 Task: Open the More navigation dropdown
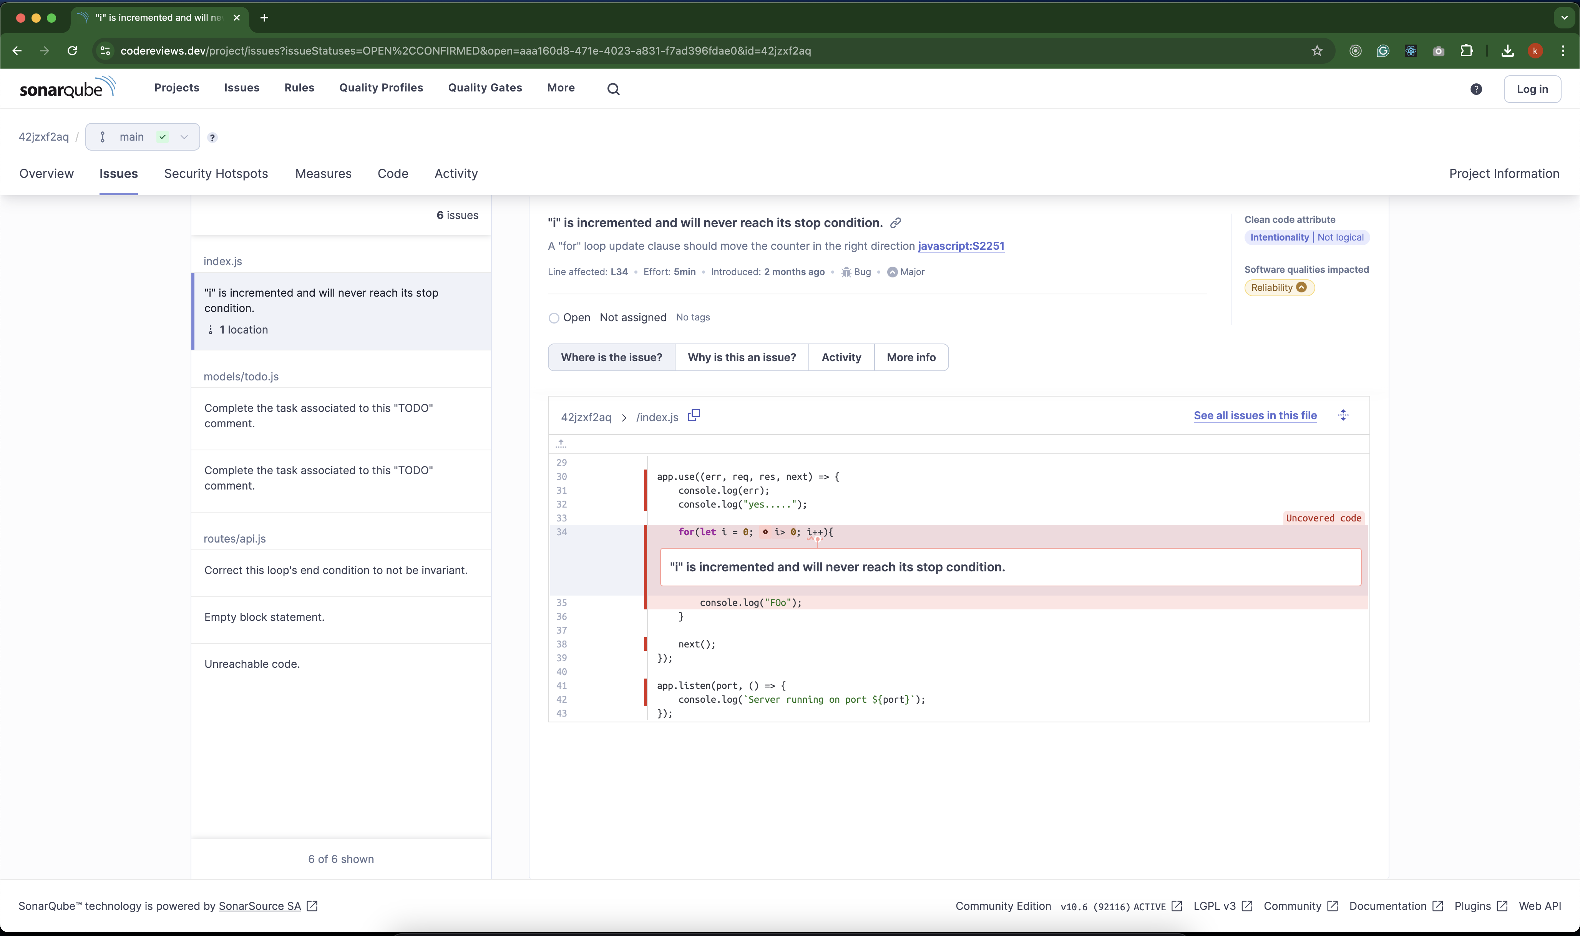(x=561, y=88)
